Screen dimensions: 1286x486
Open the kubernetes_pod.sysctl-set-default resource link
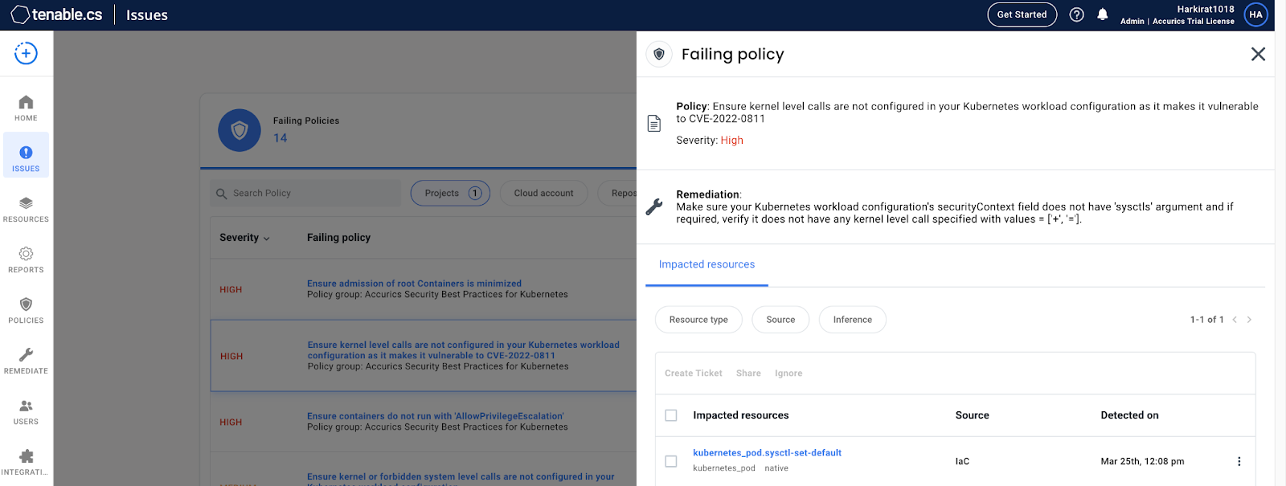point(767,453)
